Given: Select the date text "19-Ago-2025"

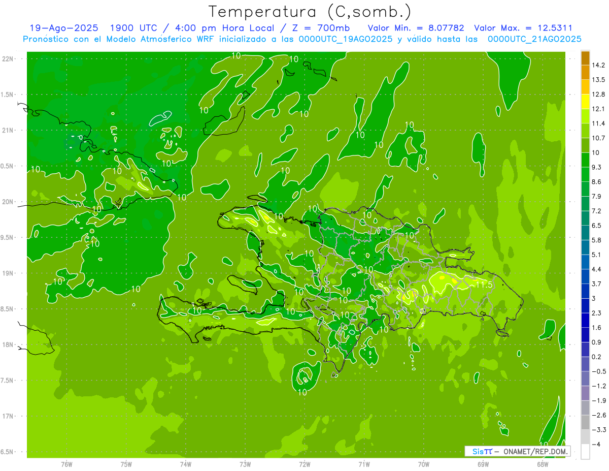Looking at the screenshot, I should tap(64, 28).
